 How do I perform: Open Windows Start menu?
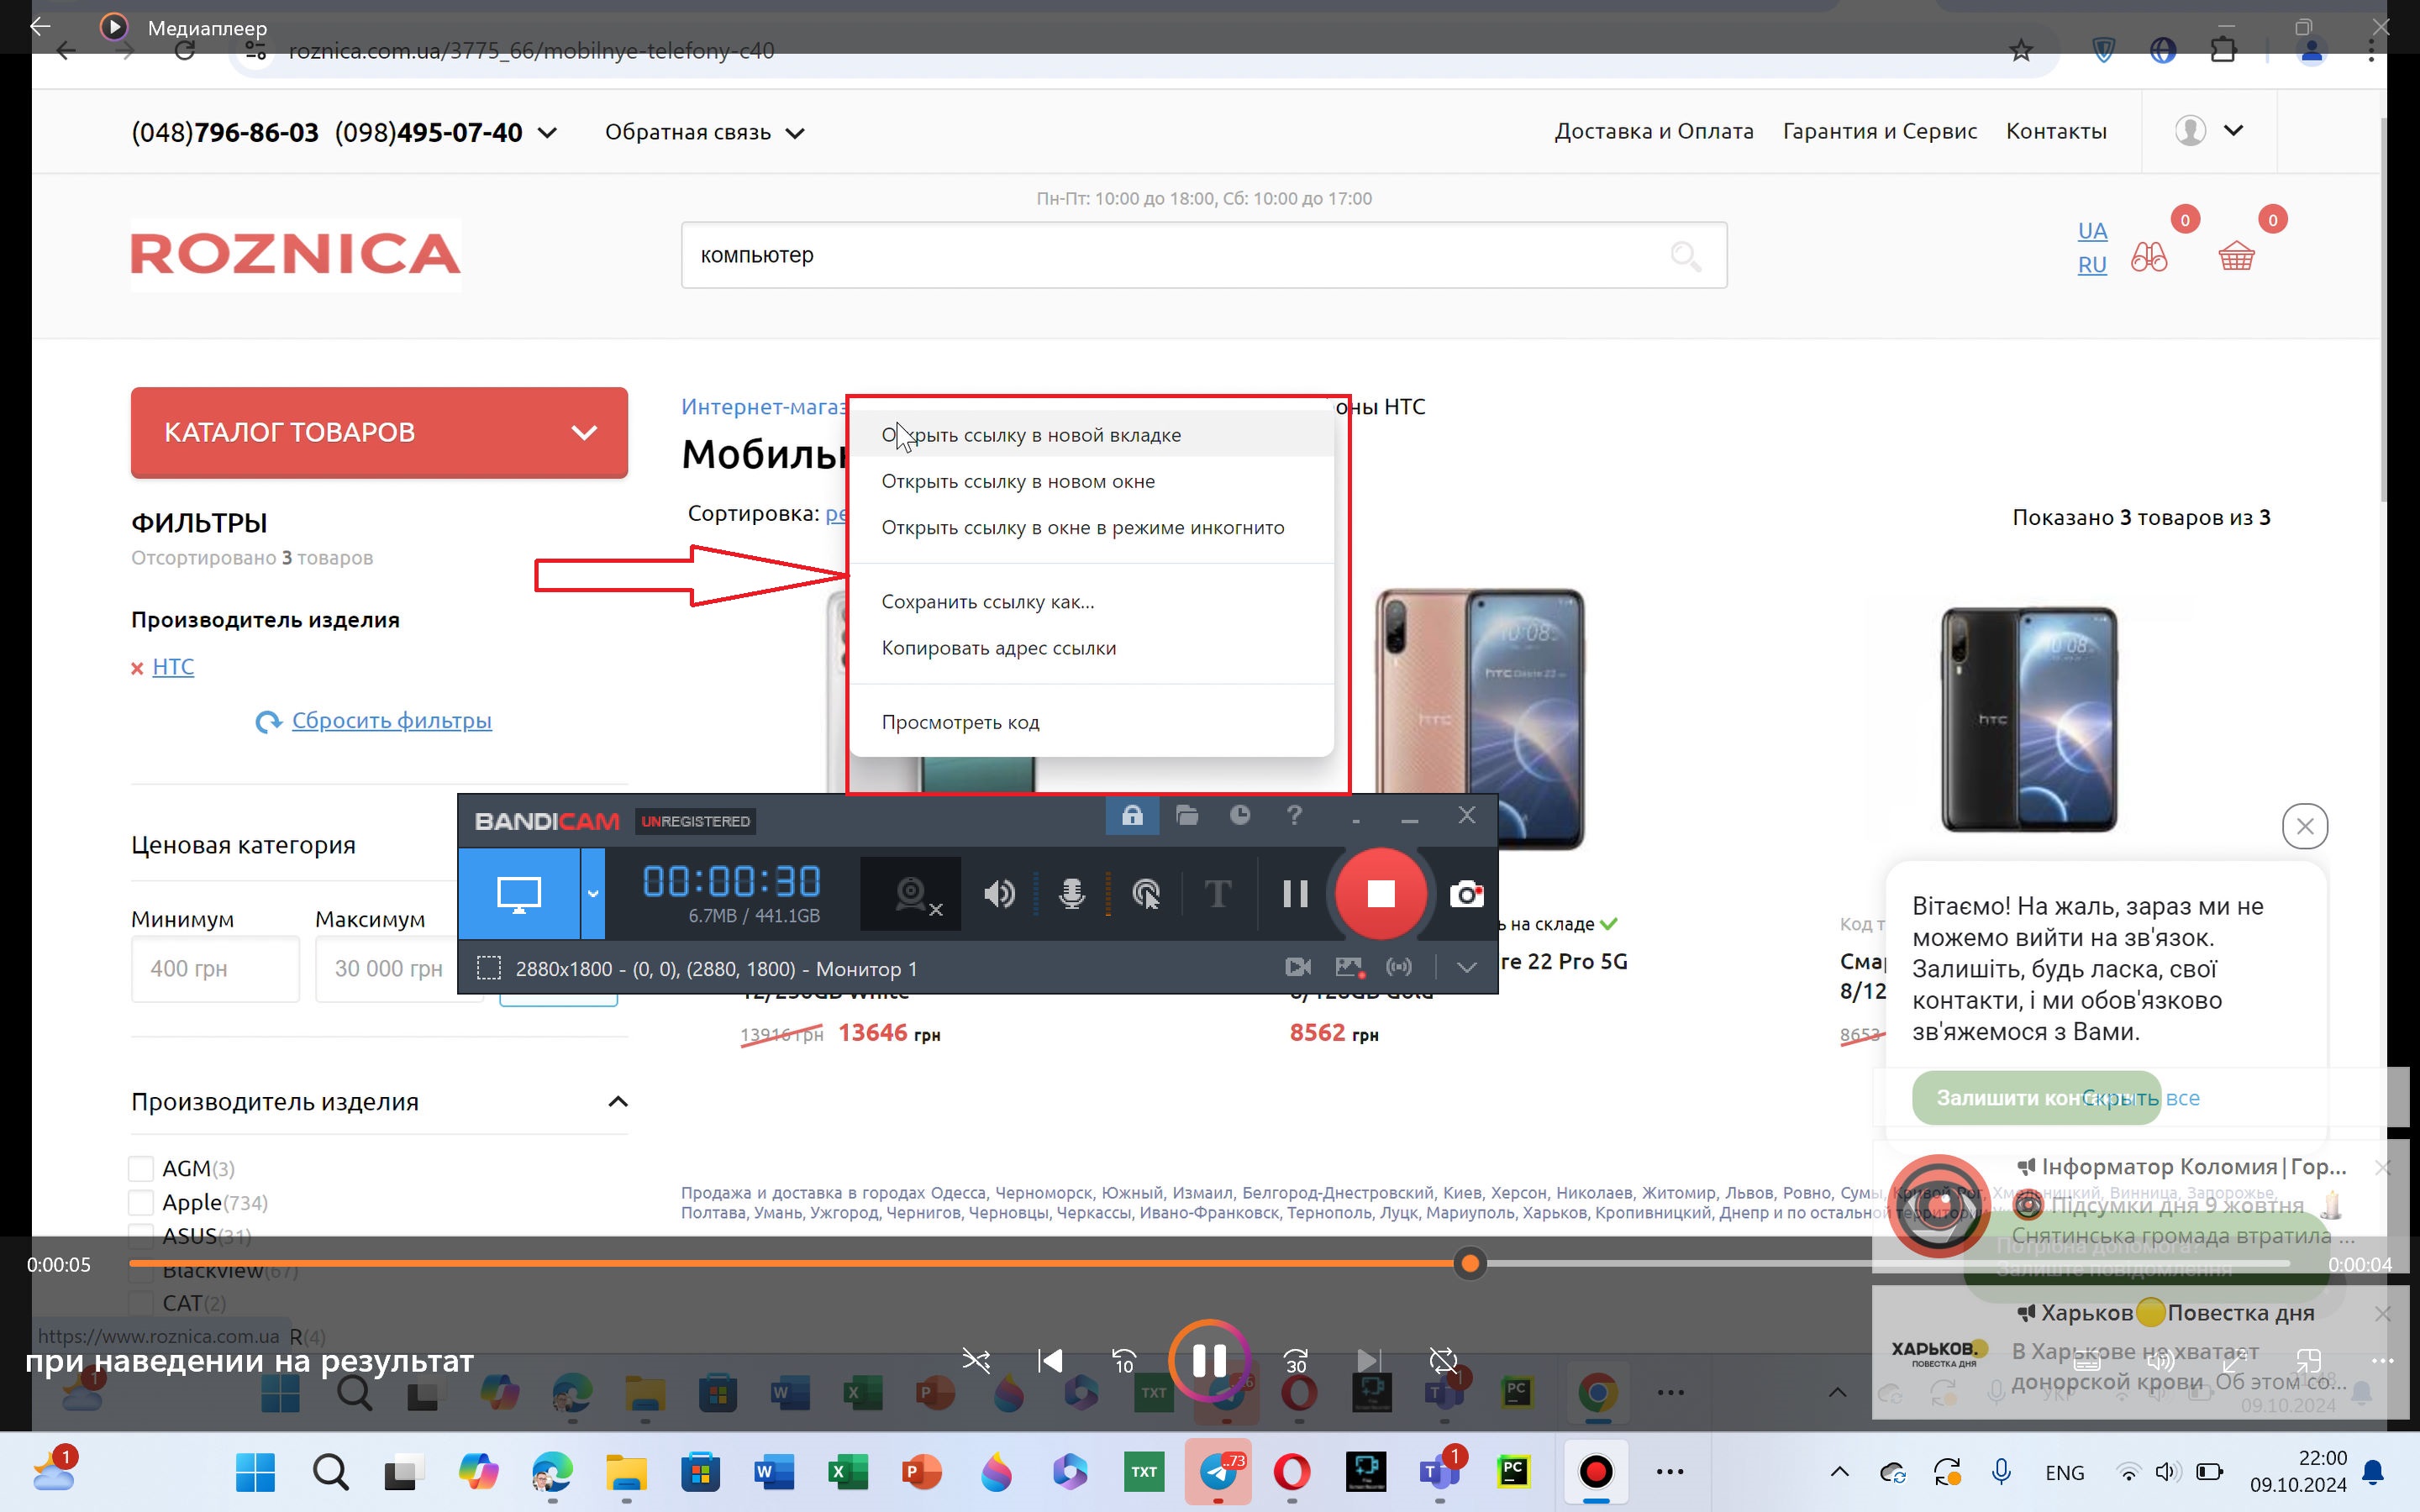coord(255,1472)
